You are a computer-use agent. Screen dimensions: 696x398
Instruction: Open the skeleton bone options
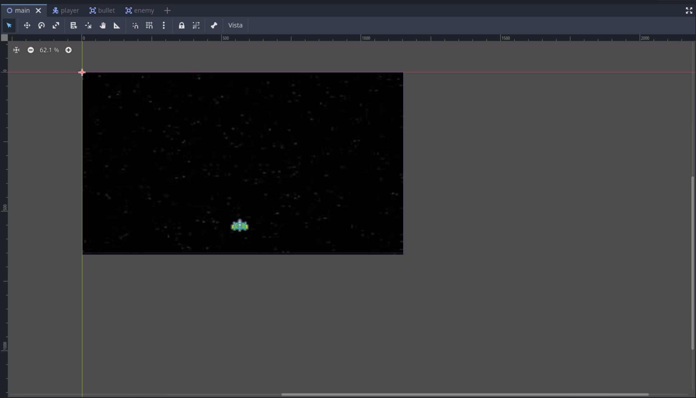[214, 25]
